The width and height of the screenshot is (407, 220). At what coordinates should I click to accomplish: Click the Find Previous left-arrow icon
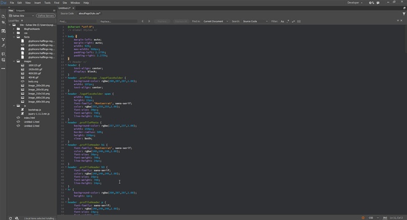[142, 21]
